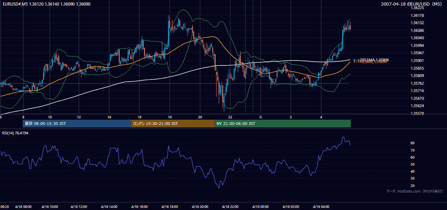Click the orange 40 SMA value label
Viewport: 447px width, 210px height.
click(x=371, y=62)
